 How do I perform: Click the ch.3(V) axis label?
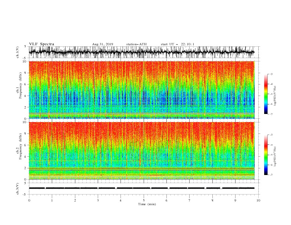pyautogui.click(x=18, y=189)
